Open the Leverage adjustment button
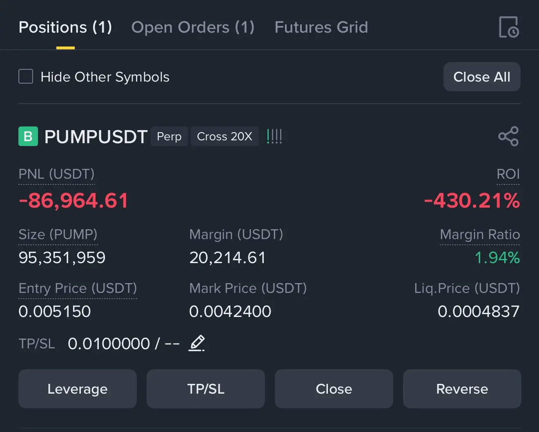The height and width of the screenshot is (432, 539). (x=78, y=389)
